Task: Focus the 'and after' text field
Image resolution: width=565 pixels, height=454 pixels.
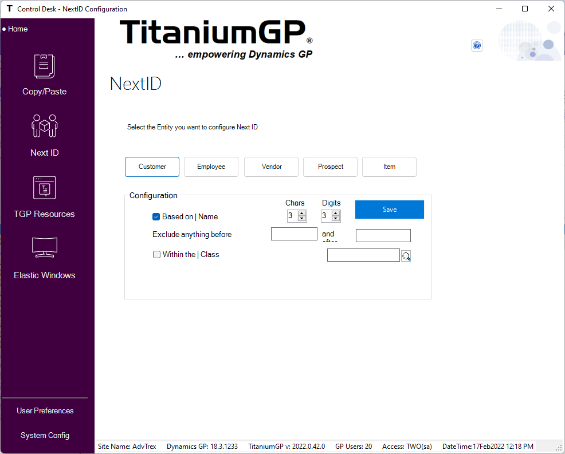Action: coord(383,235)
